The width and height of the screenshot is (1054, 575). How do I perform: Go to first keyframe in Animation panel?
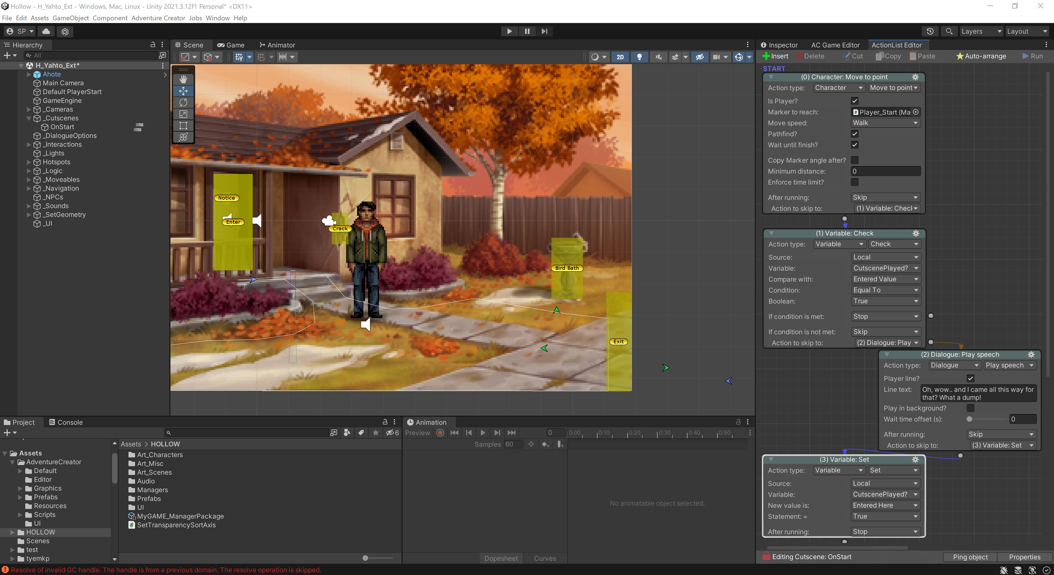[x=454, y=433]
